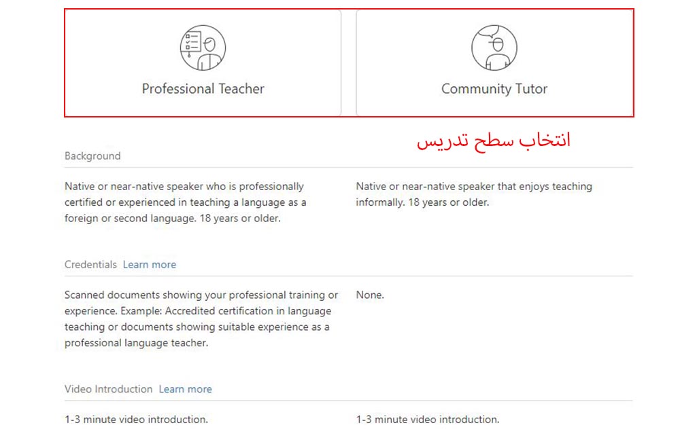The image size is (680, 436).
Task: Click the scanned documents credentials description text
Action: point(201,319)
